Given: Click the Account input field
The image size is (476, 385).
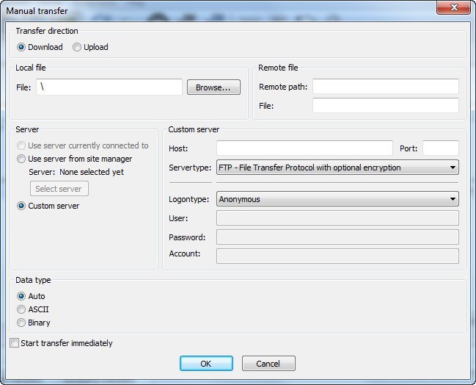Looking at the screenshot, I should [337, 256].
